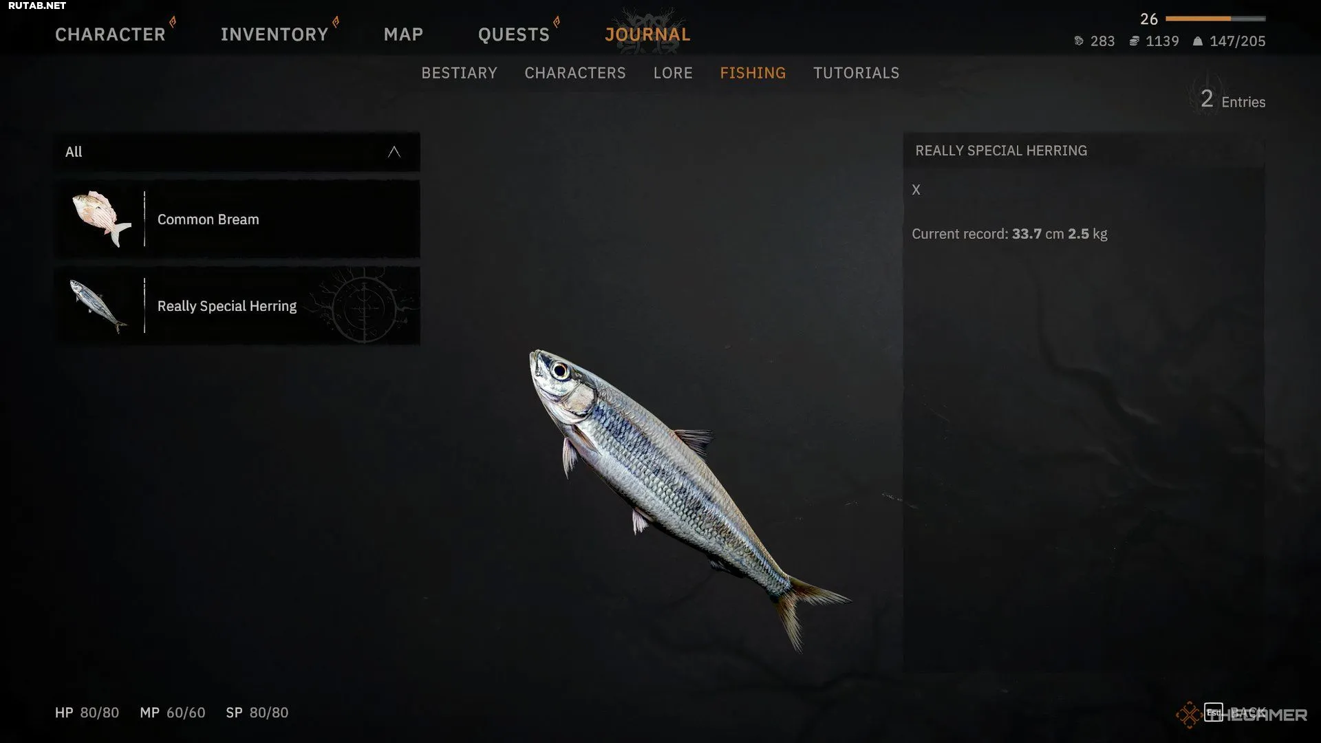The width and height of the screenshot is (1321, 743).
Task: Open the Map menu
Action: point(403,34)
